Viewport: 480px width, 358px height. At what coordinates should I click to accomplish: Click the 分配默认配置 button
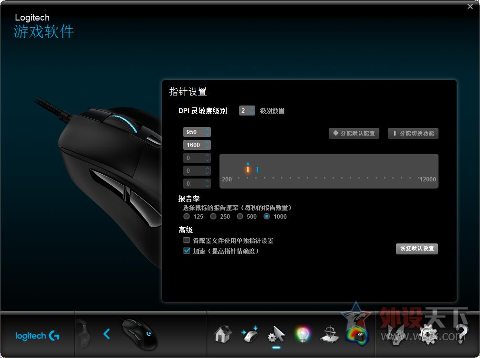point(354,133)
